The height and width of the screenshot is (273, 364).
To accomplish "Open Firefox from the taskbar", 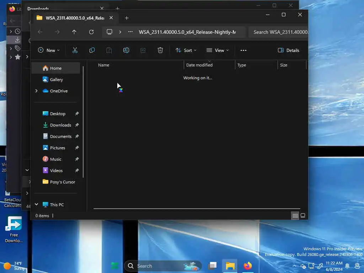I will pyautogui.click(x=248, y=266).
